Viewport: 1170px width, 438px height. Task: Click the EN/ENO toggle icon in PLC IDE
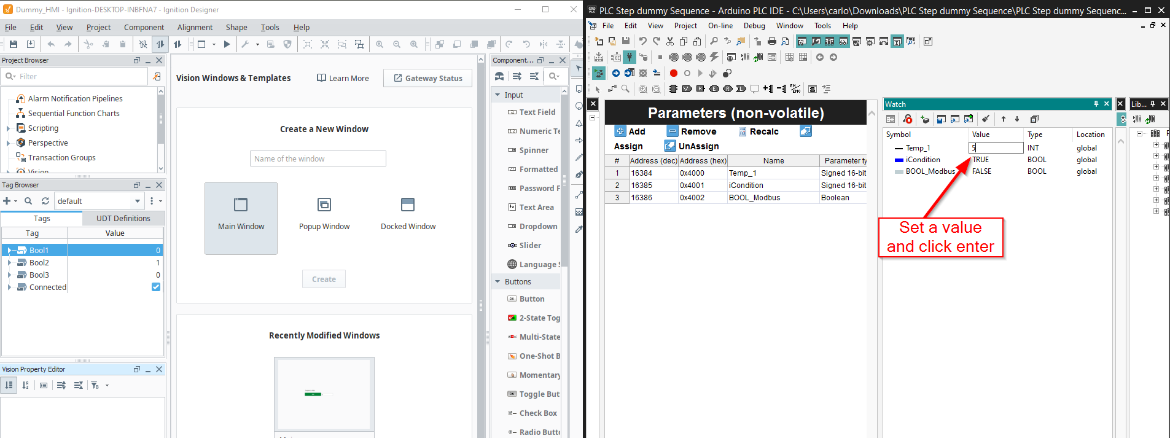coord(795,89)
